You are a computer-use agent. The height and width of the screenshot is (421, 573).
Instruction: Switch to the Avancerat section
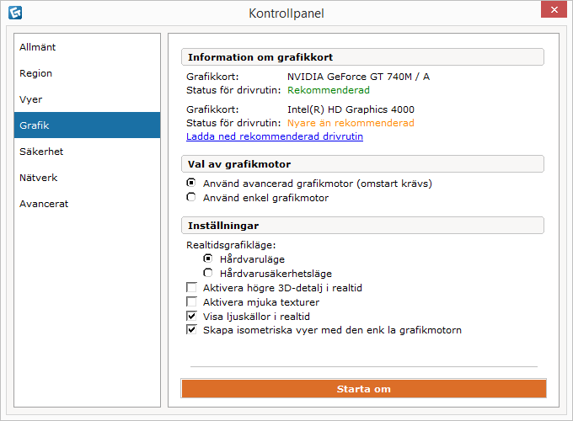(87, 204)
